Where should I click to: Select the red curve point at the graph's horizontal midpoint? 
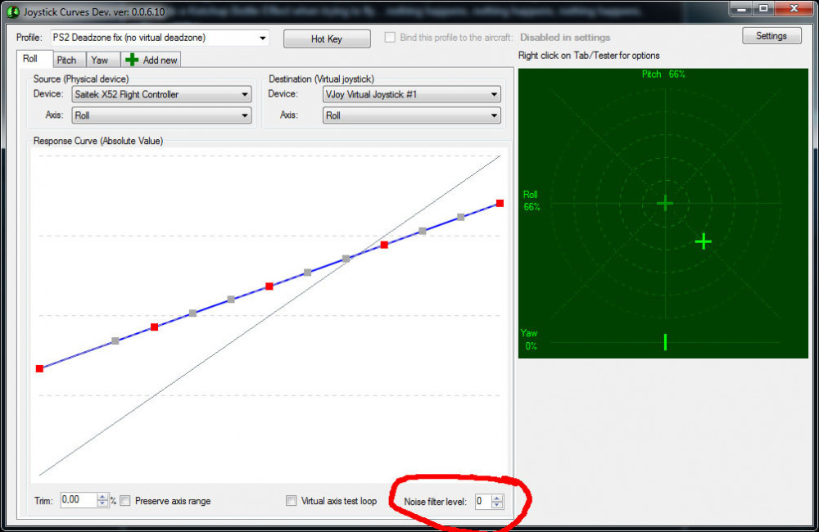click(x=269, y=286)
